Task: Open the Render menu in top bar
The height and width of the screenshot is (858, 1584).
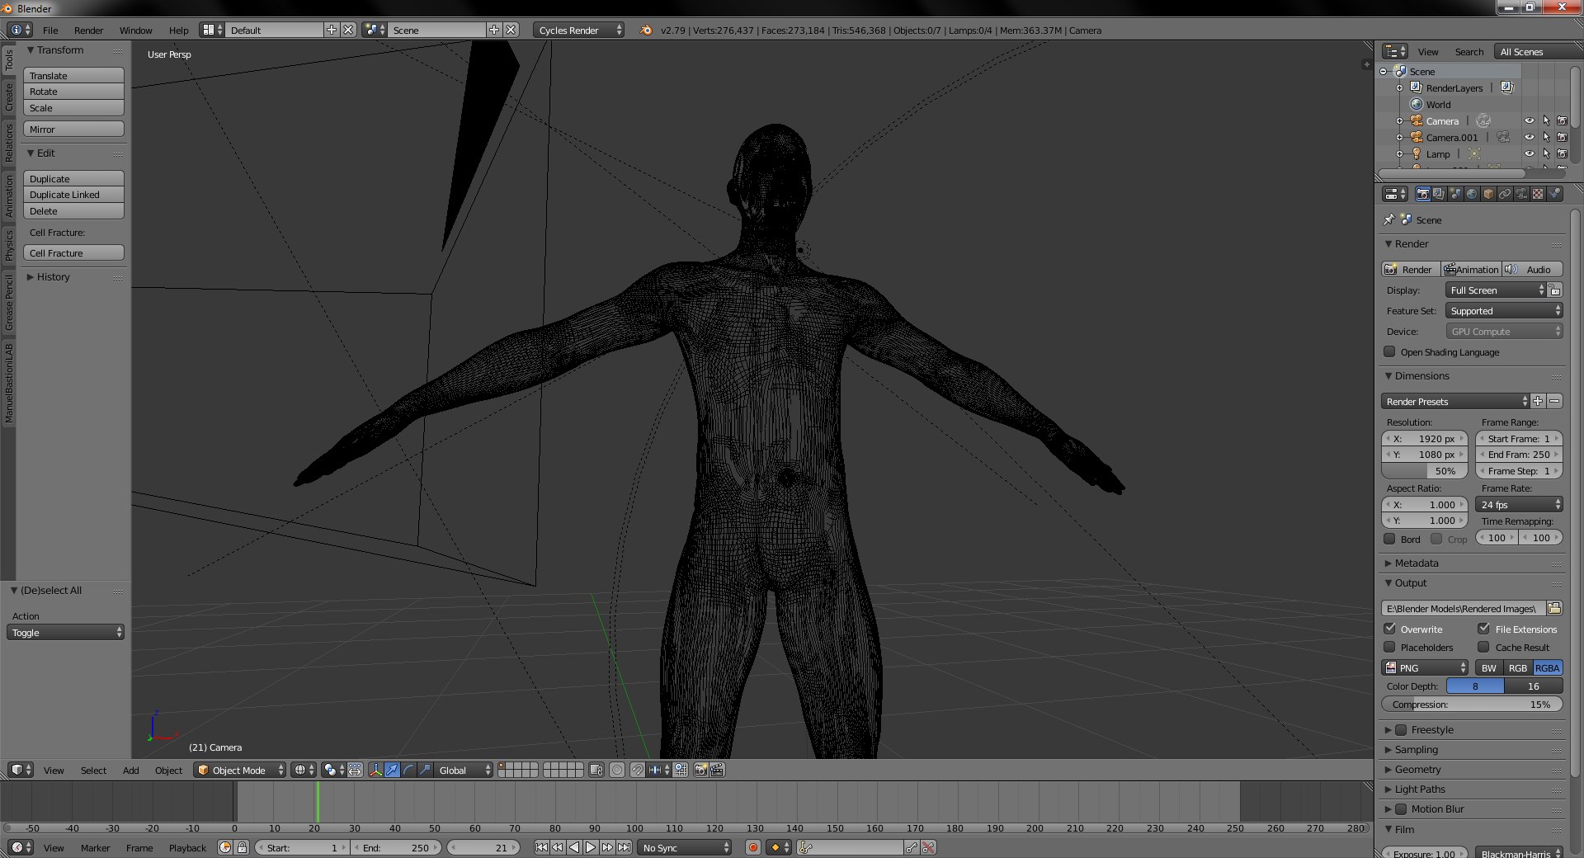Action: click(88, 30)
